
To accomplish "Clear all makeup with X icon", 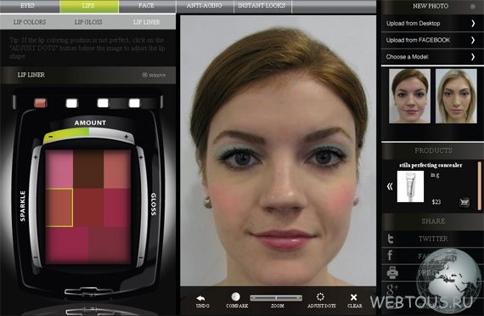I will tap(354, 297).
